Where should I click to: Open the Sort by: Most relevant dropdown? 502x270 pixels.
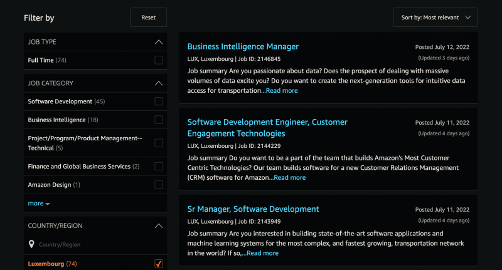click(435, 18)
